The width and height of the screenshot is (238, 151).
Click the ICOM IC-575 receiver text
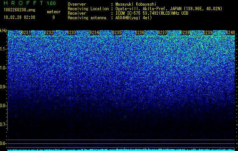point(152,13)
